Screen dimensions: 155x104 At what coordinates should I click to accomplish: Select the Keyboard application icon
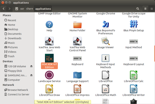[x=78, y=58]
